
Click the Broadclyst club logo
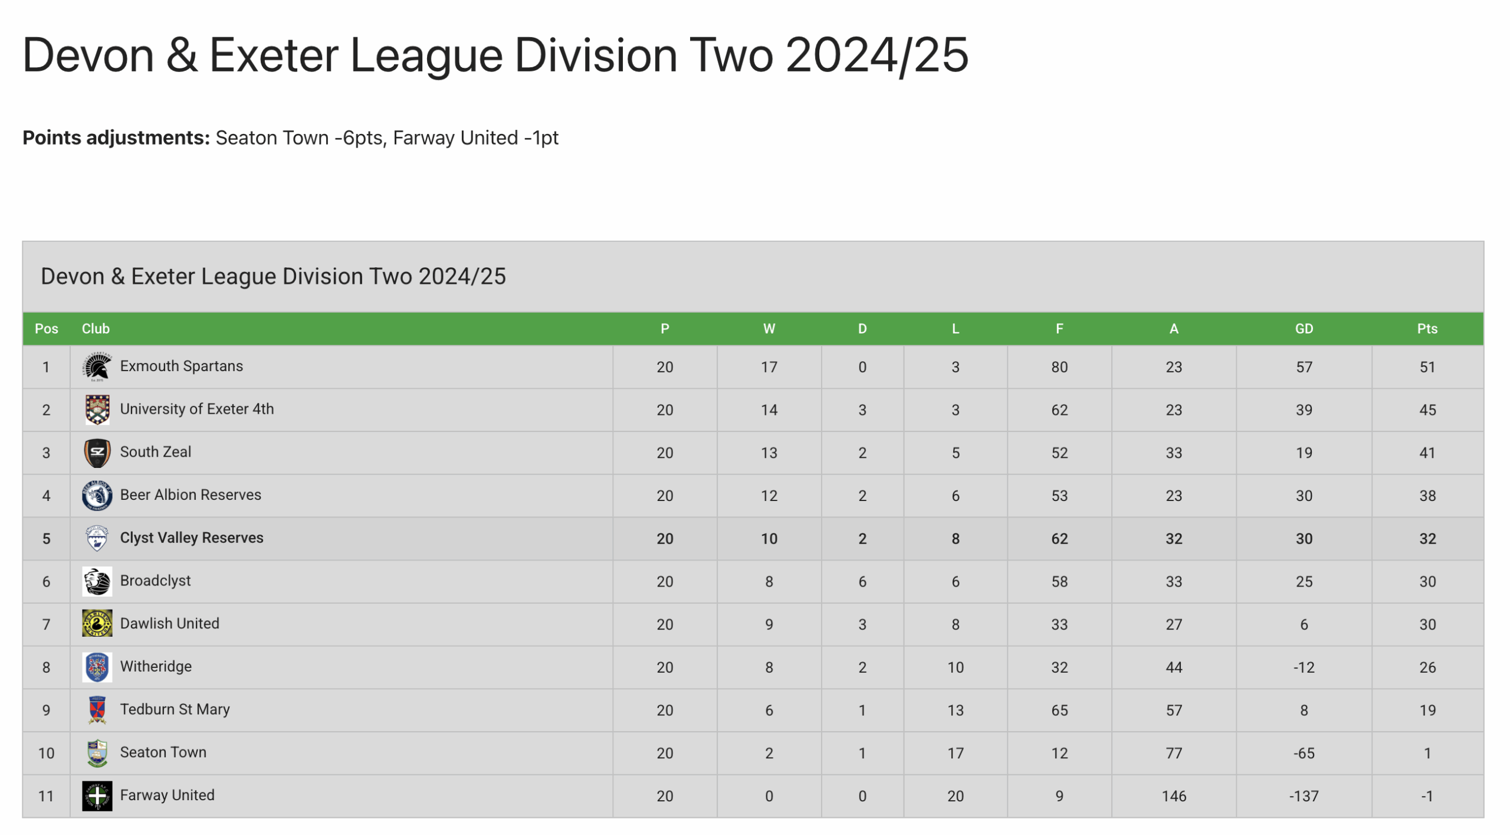pos(97,581)
